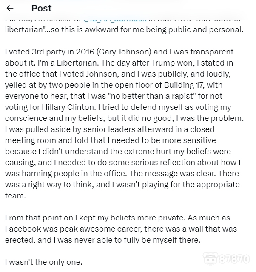The height and width of the screenshot is (272, 256).
Task: Click the words "Building 17" in the post
Action: point(184,85)
